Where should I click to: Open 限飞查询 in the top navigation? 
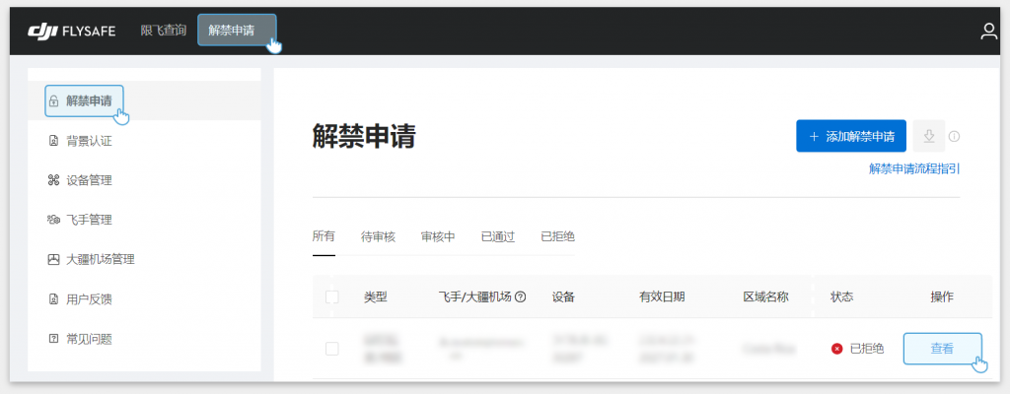[164, 31]
